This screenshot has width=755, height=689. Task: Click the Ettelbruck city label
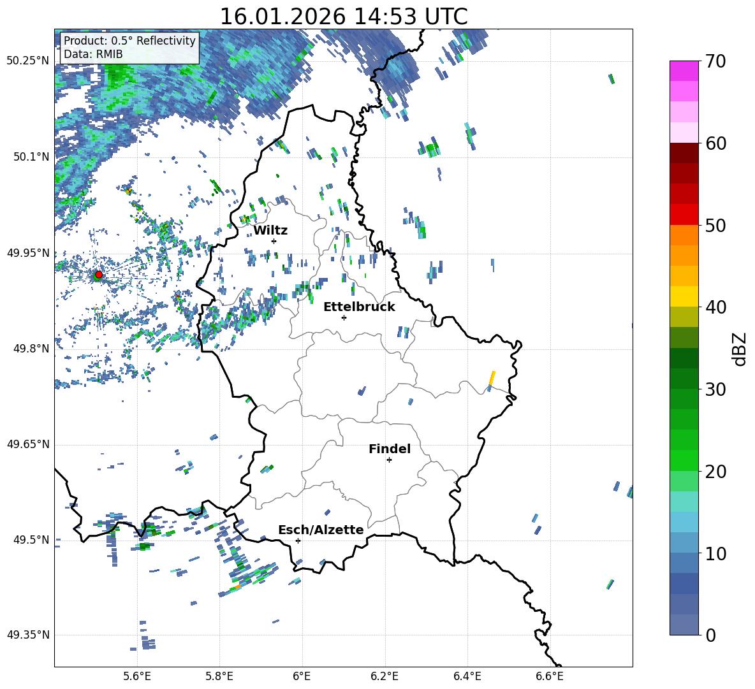(359, 307)
